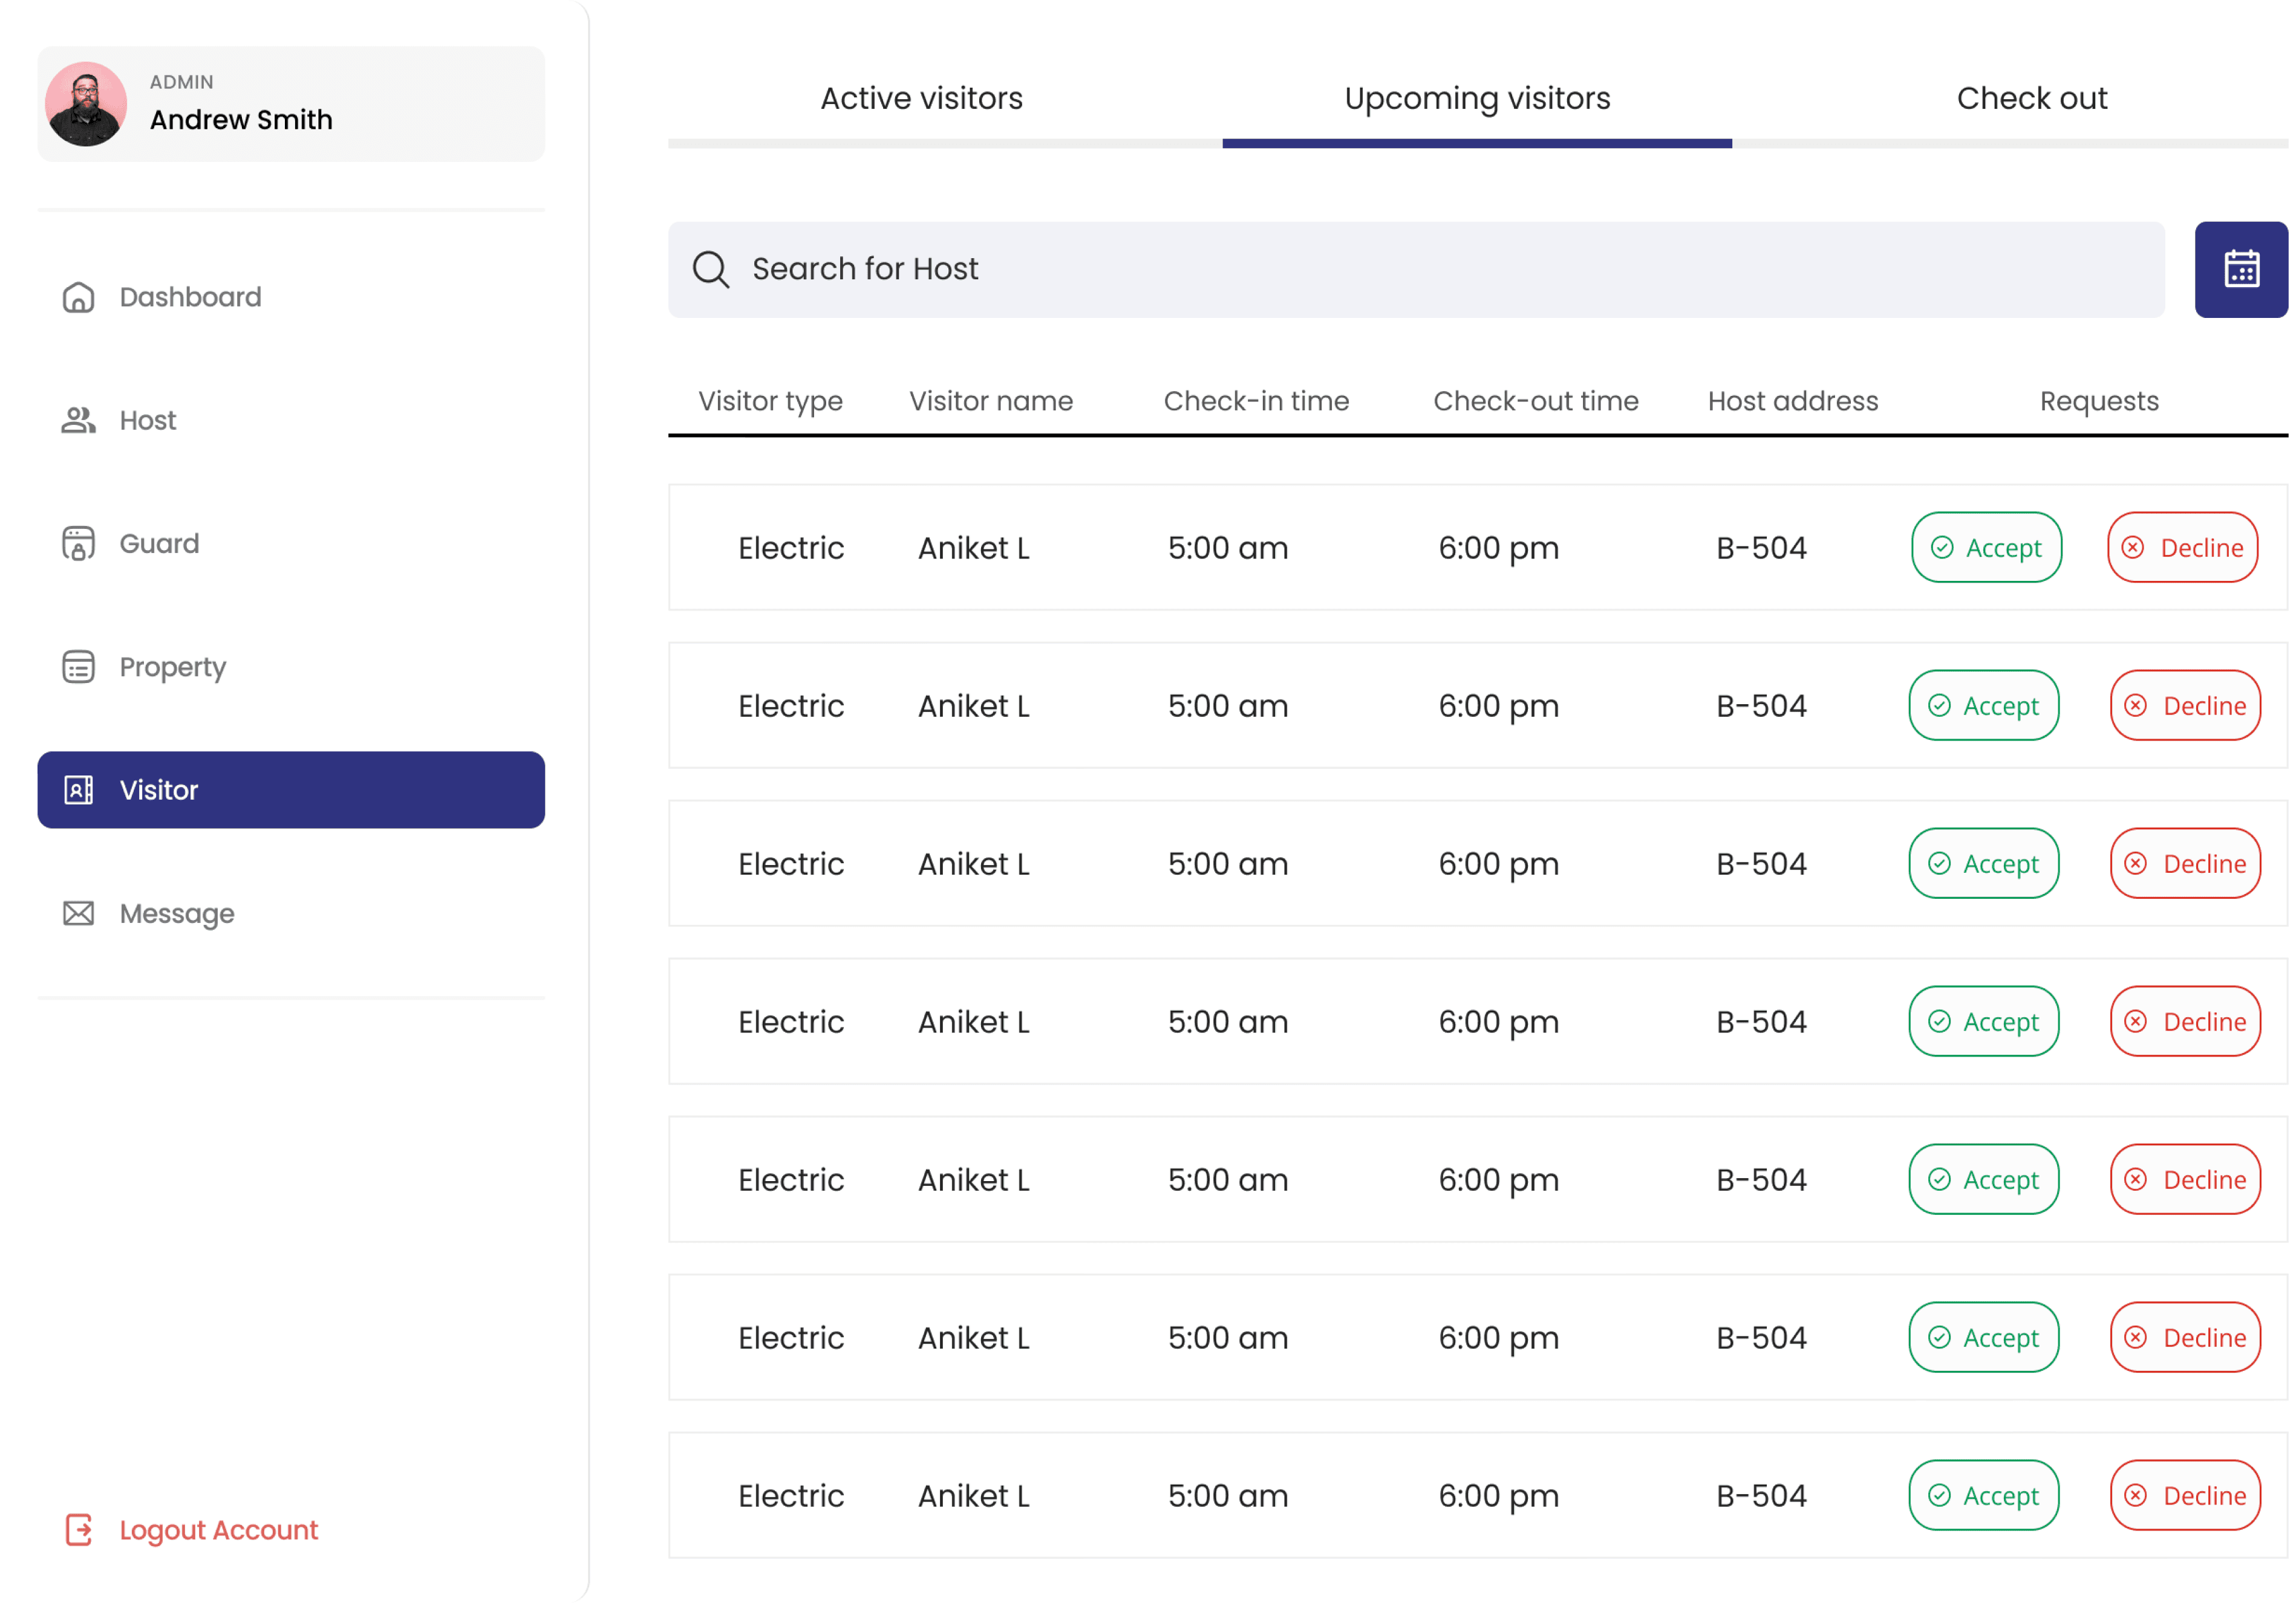Click the search magnifier icon
This screenshot has width=2296, height=1603.
711,270
